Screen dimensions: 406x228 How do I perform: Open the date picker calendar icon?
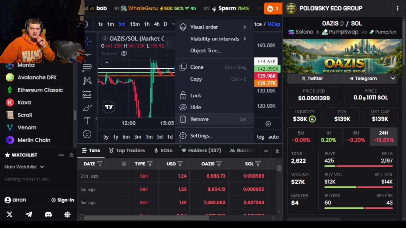click(124, 164)
